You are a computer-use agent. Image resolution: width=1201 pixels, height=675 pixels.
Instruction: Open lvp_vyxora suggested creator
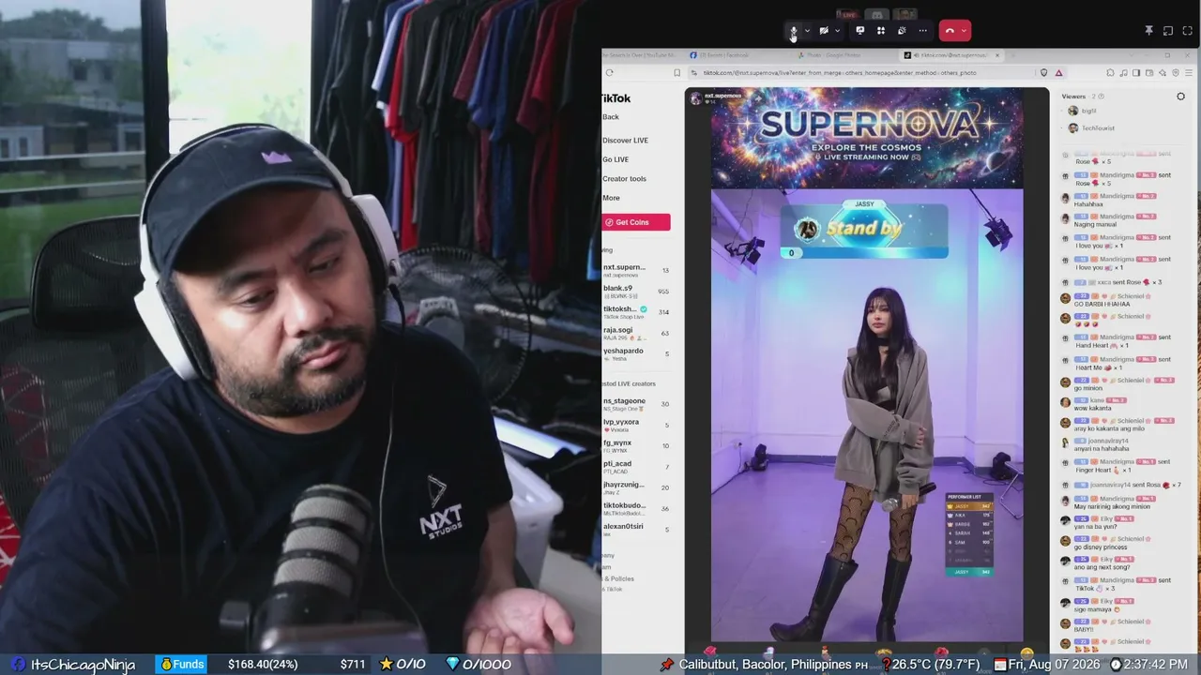point(636,425)
